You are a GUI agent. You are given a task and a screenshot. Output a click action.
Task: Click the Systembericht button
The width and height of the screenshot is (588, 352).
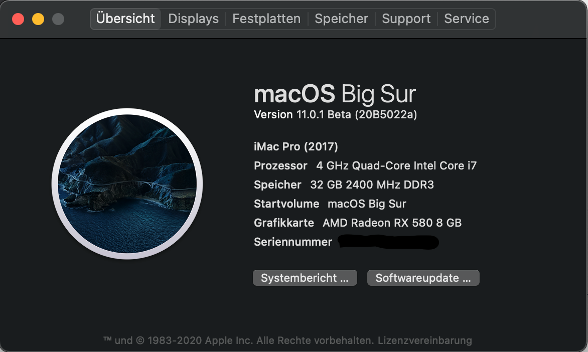(305, 278)
